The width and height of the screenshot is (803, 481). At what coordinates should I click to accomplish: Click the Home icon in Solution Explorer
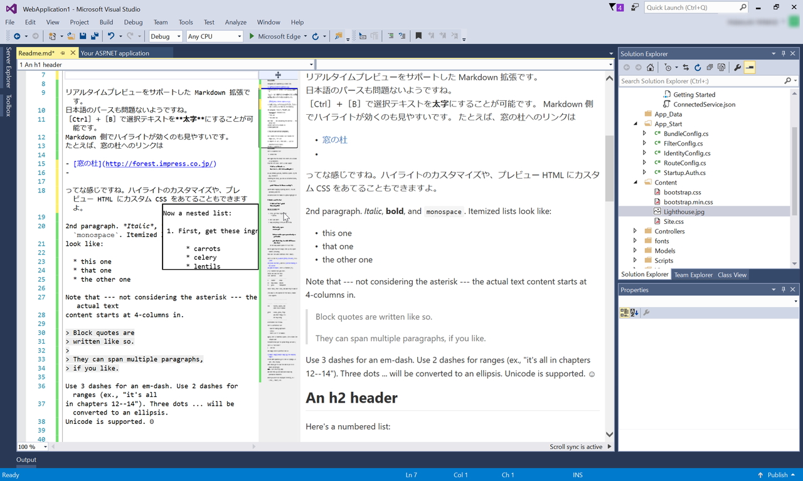[x=651, y=67]
